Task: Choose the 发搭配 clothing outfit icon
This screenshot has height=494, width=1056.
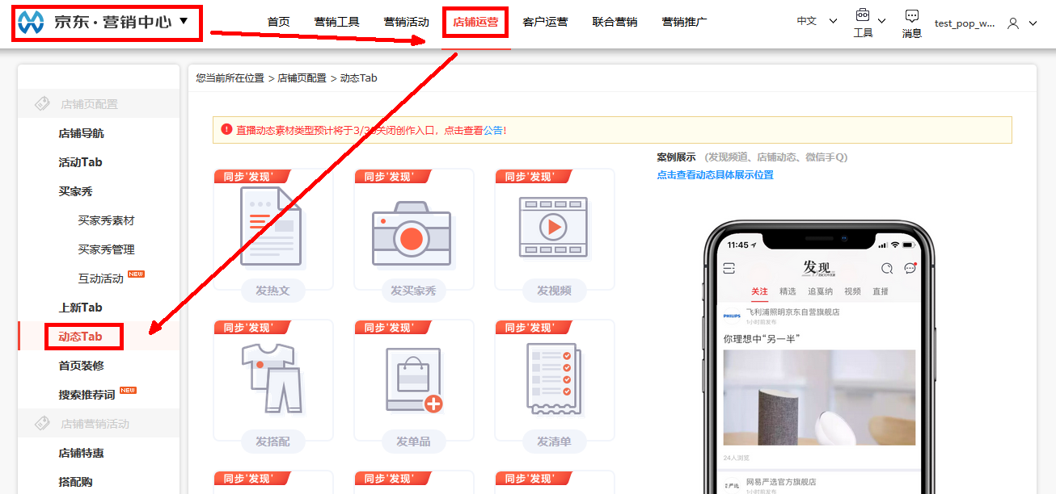Action: (272, 378)
